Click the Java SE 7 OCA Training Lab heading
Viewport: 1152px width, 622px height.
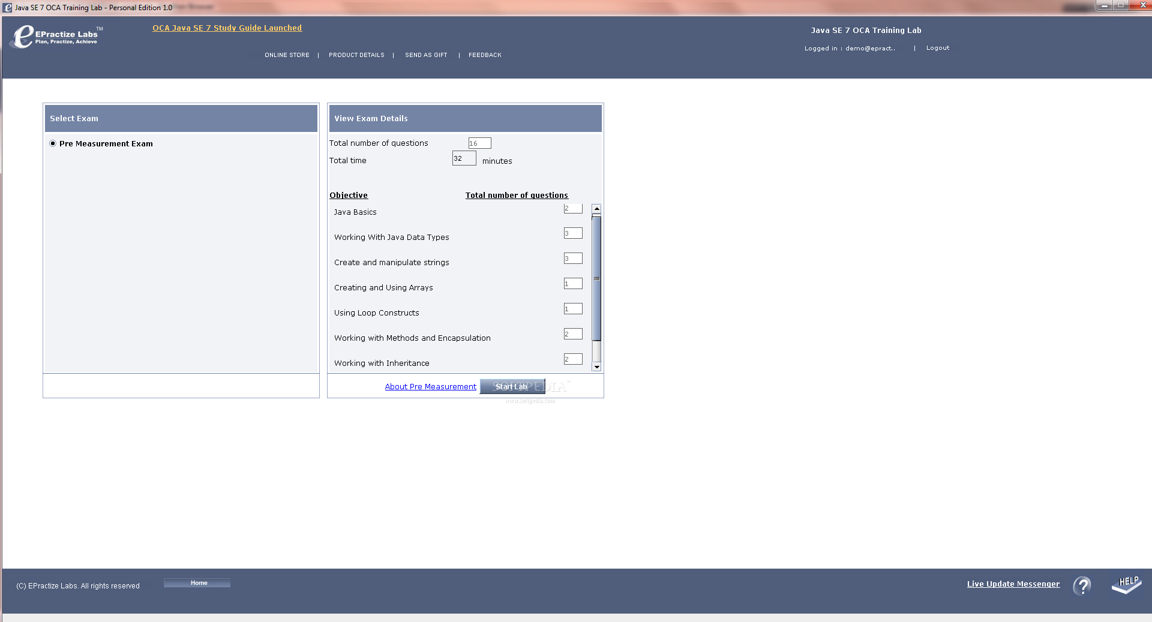click(866, 31)
